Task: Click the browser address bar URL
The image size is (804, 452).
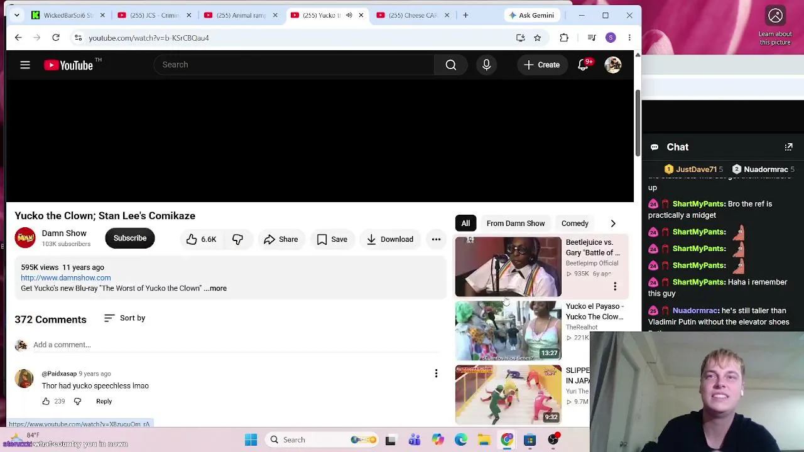Action: click(x=149, y=38)
